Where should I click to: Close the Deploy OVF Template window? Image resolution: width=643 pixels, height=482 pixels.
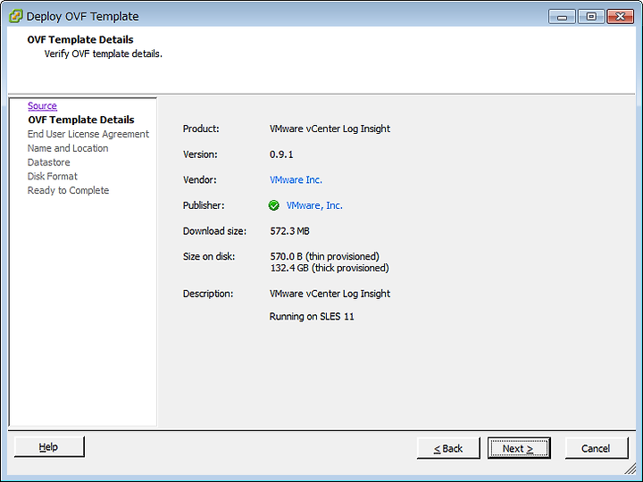[620, 17]
